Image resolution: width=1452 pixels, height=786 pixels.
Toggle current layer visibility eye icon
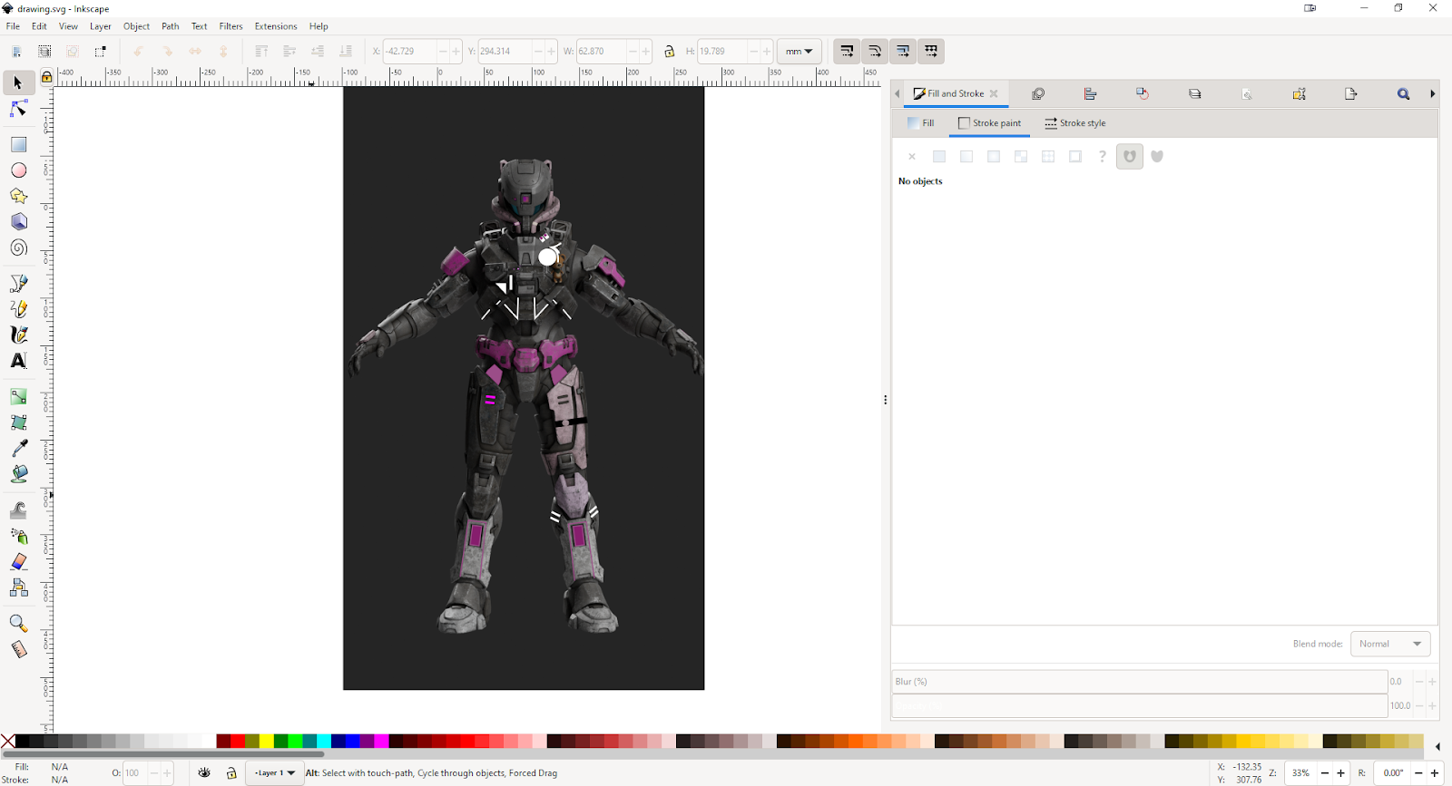click(x=204, y=773)
